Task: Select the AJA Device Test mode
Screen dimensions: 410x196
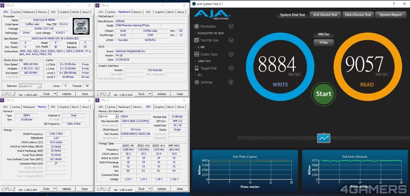Action: click(325, 15)
